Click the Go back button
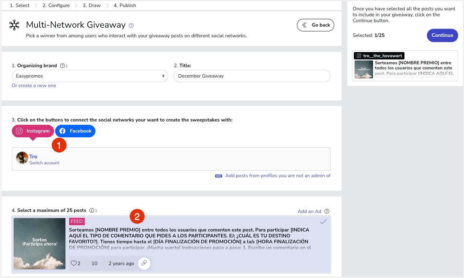 (x=315, y=25)
